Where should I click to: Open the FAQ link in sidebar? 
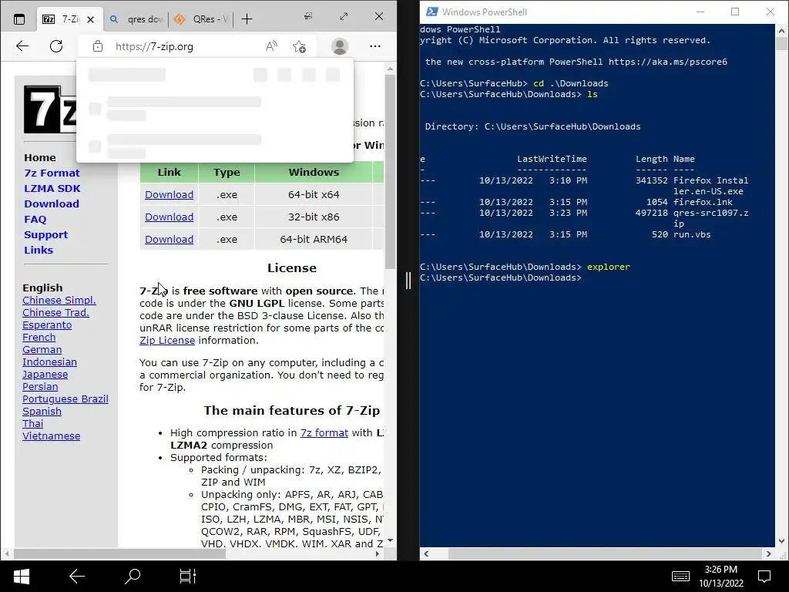pyautogui.click(x=35, y=219)
